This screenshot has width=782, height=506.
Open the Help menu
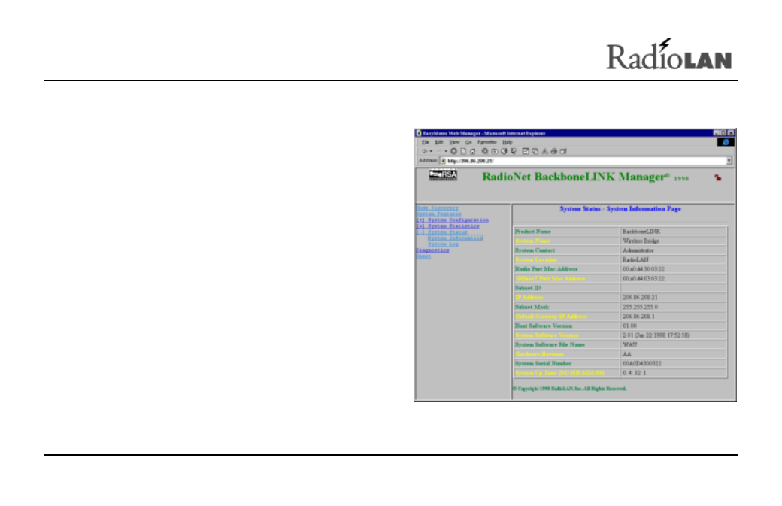pyautogui.click(x=508, y=143)
